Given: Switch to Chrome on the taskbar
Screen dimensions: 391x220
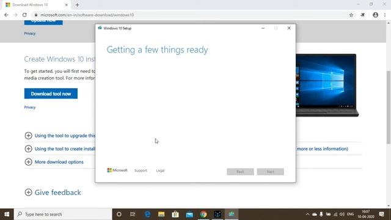Looking at the screenshot, I should [203, 215].
